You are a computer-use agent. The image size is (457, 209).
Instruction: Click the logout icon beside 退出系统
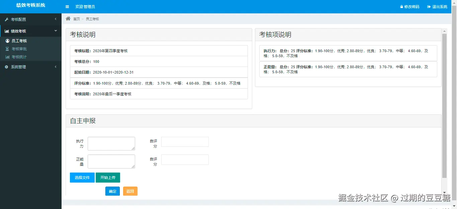[429, 7]
